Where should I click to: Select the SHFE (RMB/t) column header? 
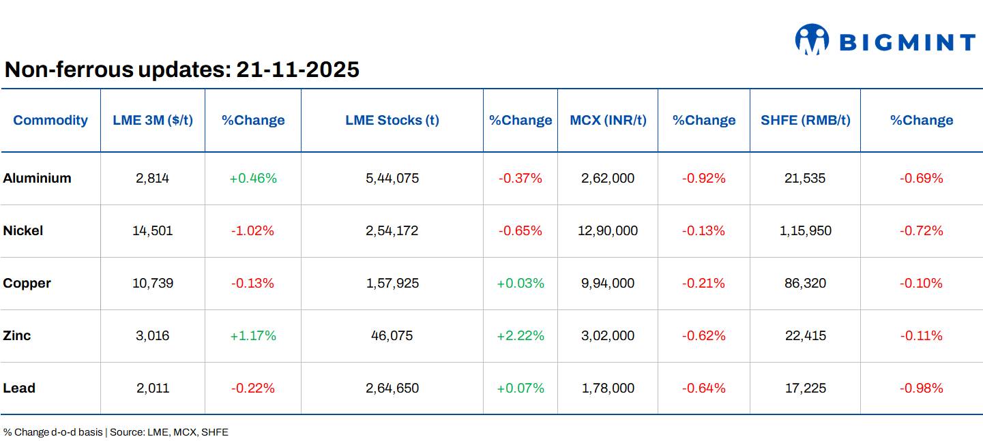pos(806,120)
